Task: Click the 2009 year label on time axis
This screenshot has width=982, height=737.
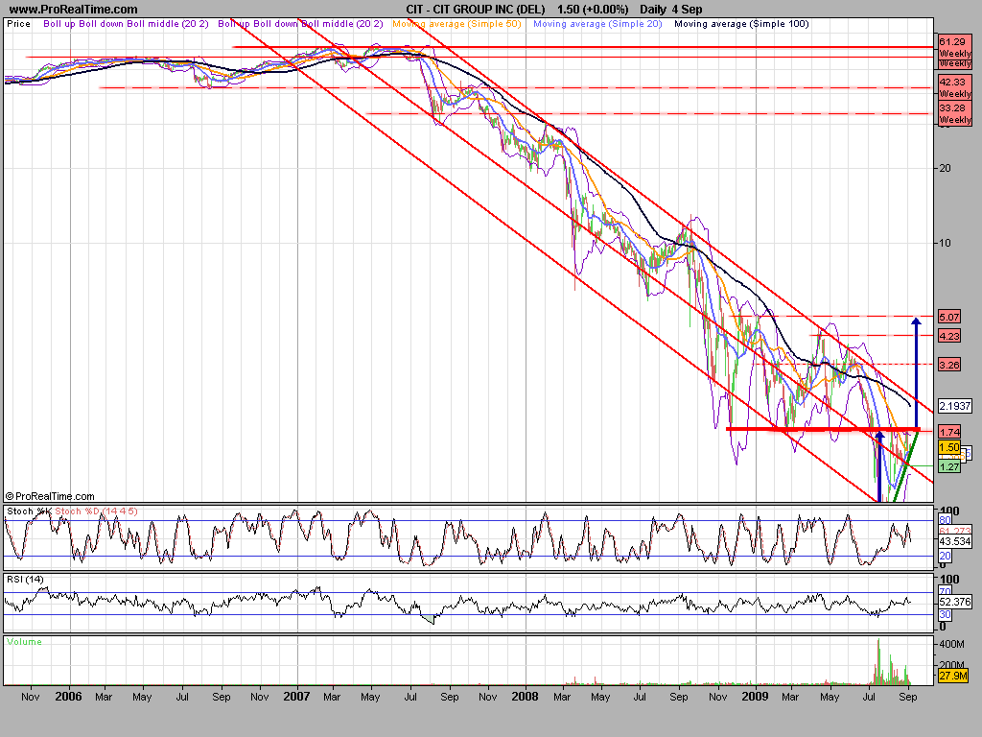Action: pyautogui.click(x=754, y=697)
